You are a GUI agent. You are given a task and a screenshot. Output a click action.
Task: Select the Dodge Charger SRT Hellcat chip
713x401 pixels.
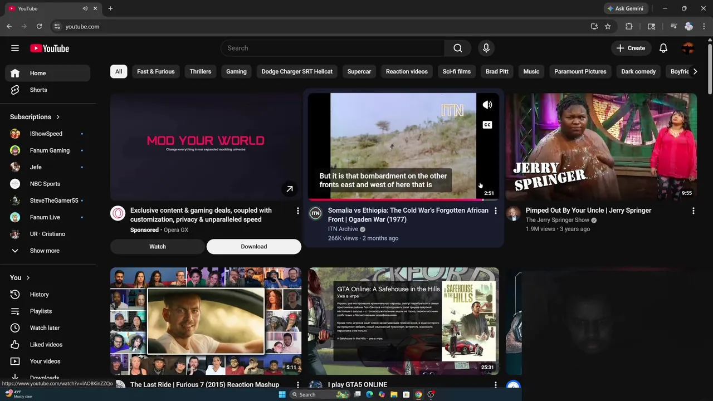pos(297,71)
